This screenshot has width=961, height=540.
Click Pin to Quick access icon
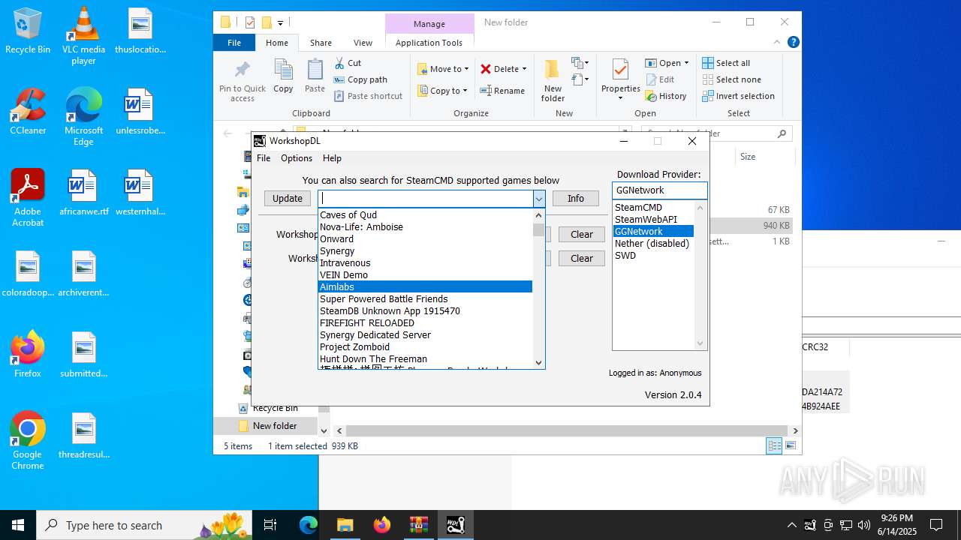click(242, 71)
